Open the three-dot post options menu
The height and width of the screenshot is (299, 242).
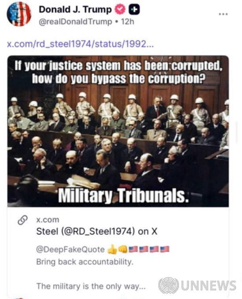point(223,14)
